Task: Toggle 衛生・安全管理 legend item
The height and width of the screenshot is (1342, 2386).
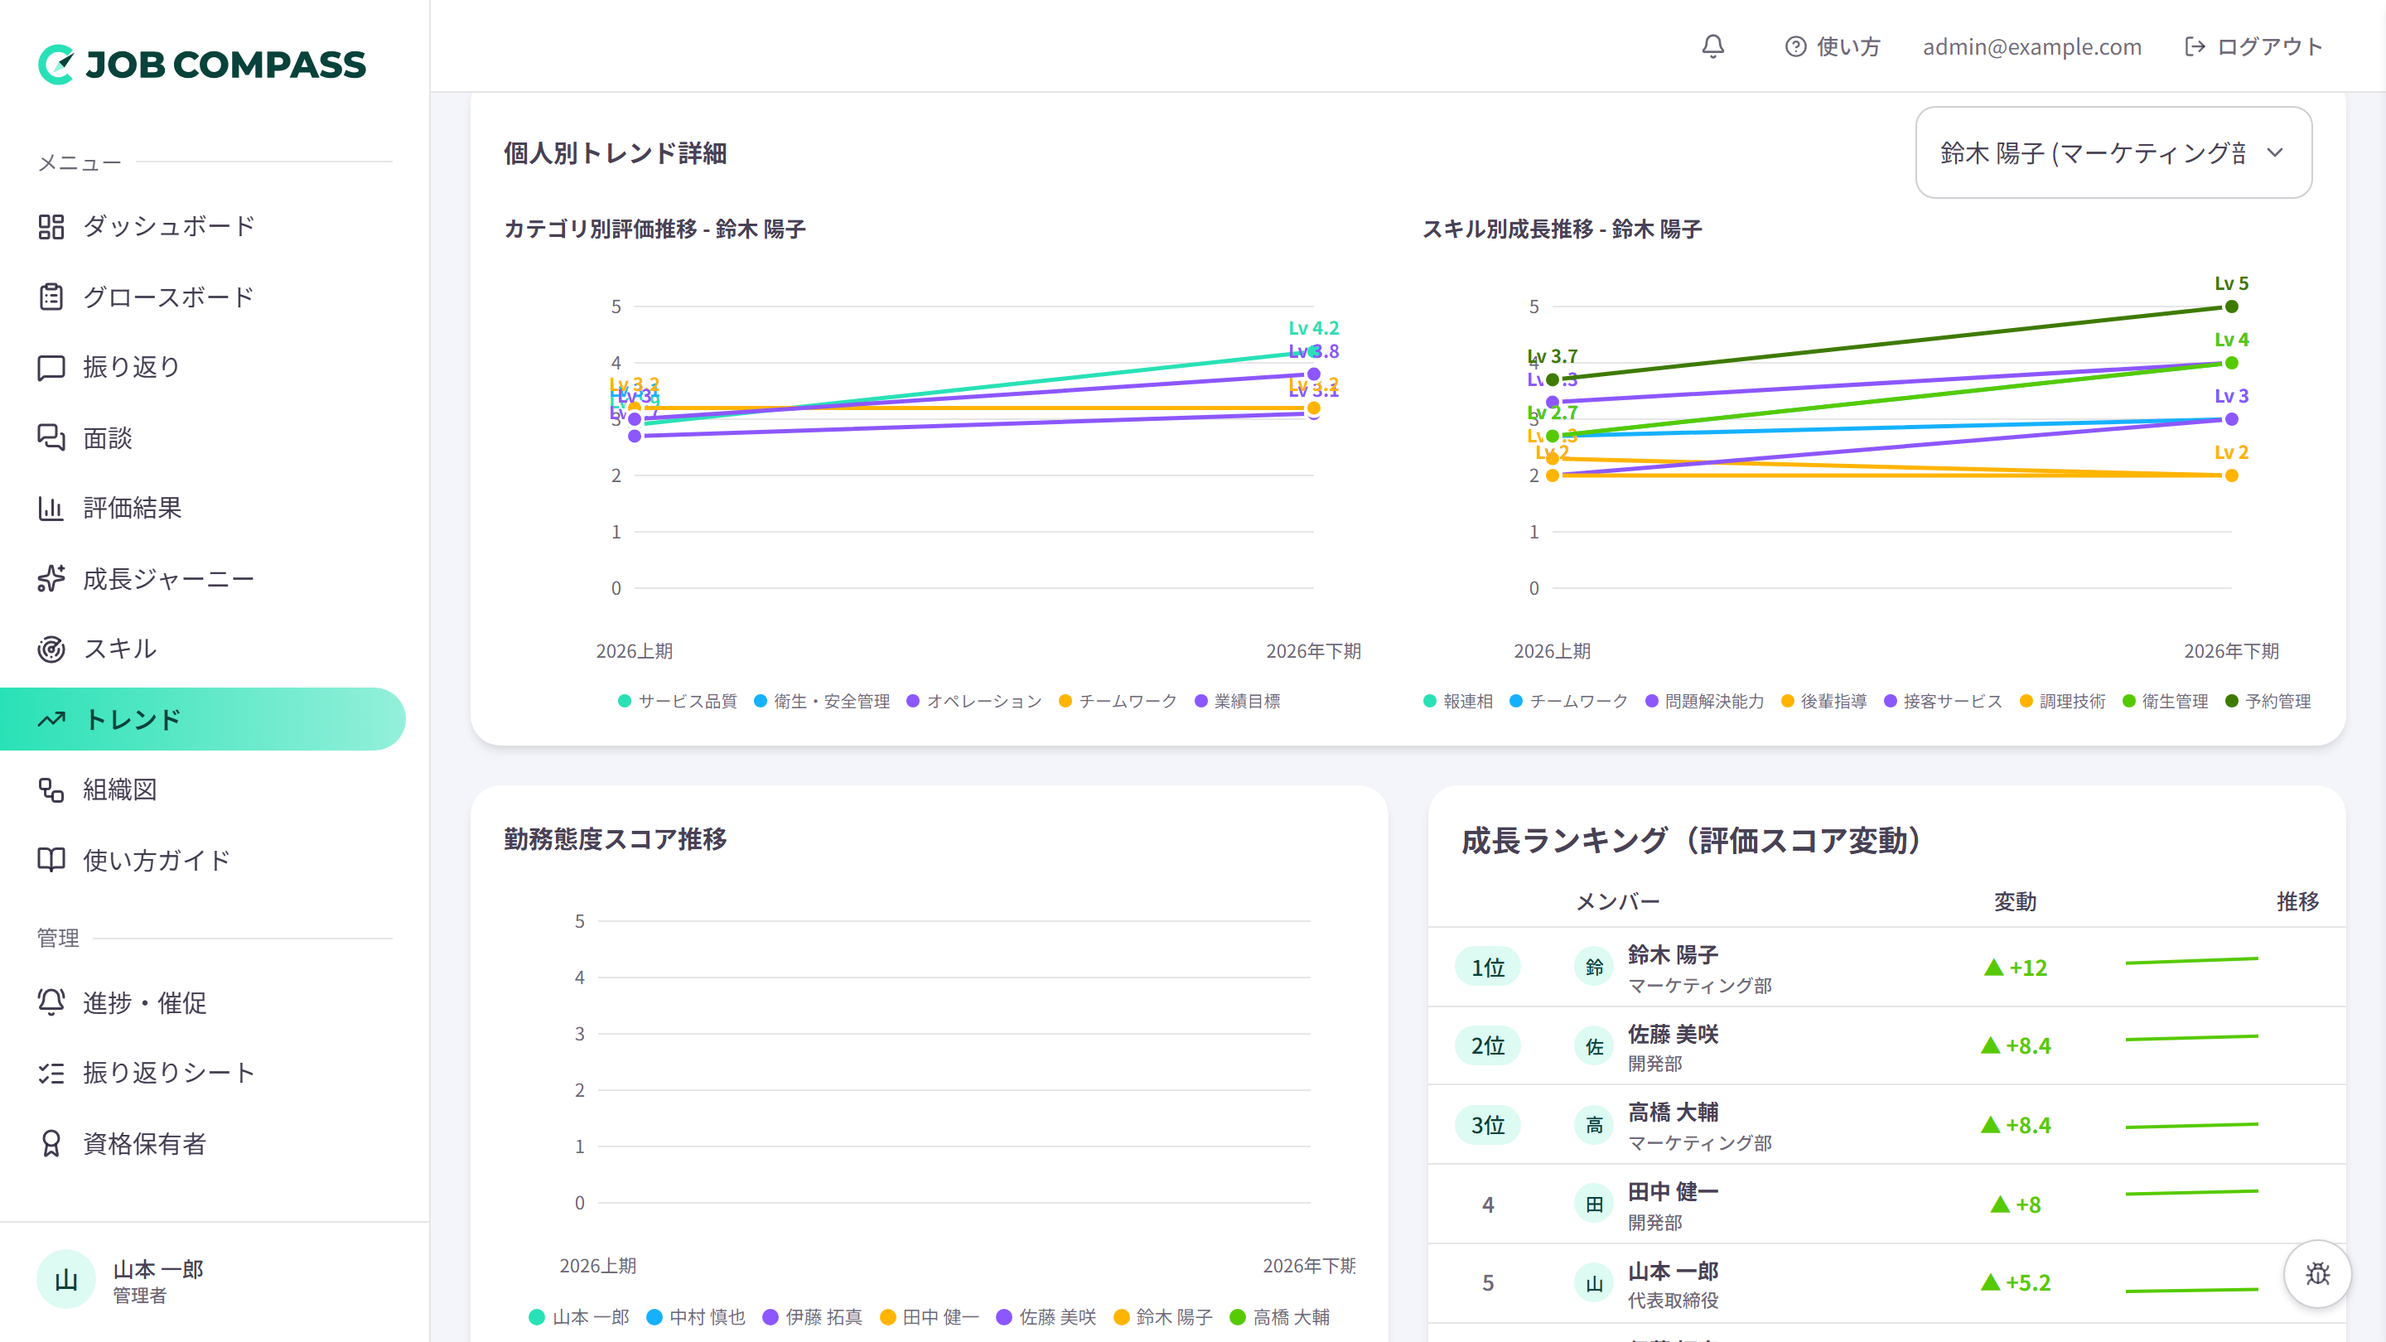Action: coord(822,701)
